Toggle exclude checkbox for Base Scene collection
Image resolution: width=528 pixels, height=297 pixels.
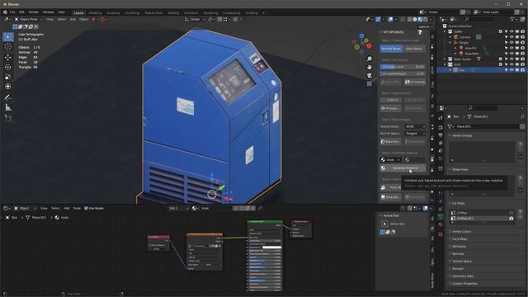tap(501, 59)
